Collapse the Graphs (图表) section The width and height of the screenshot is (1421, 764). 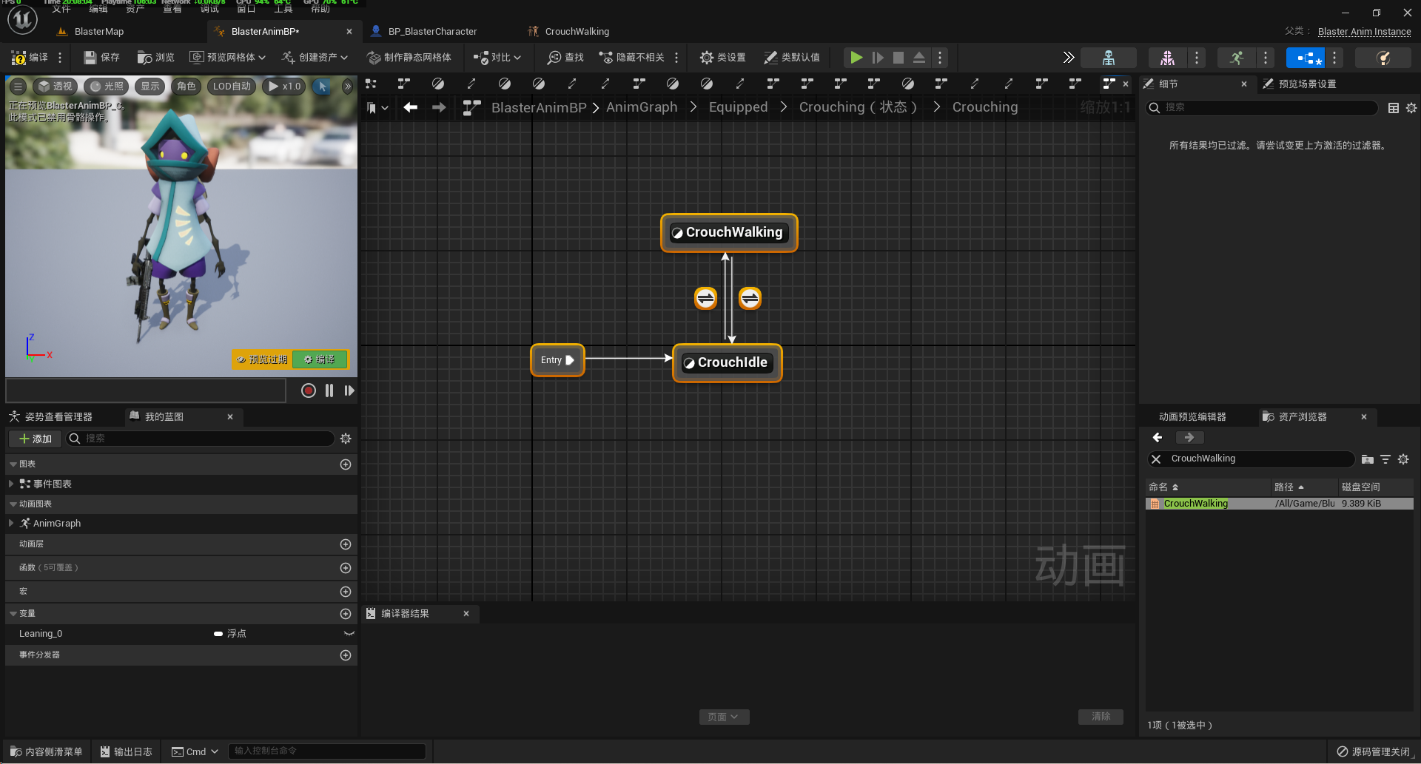[13, 464]
